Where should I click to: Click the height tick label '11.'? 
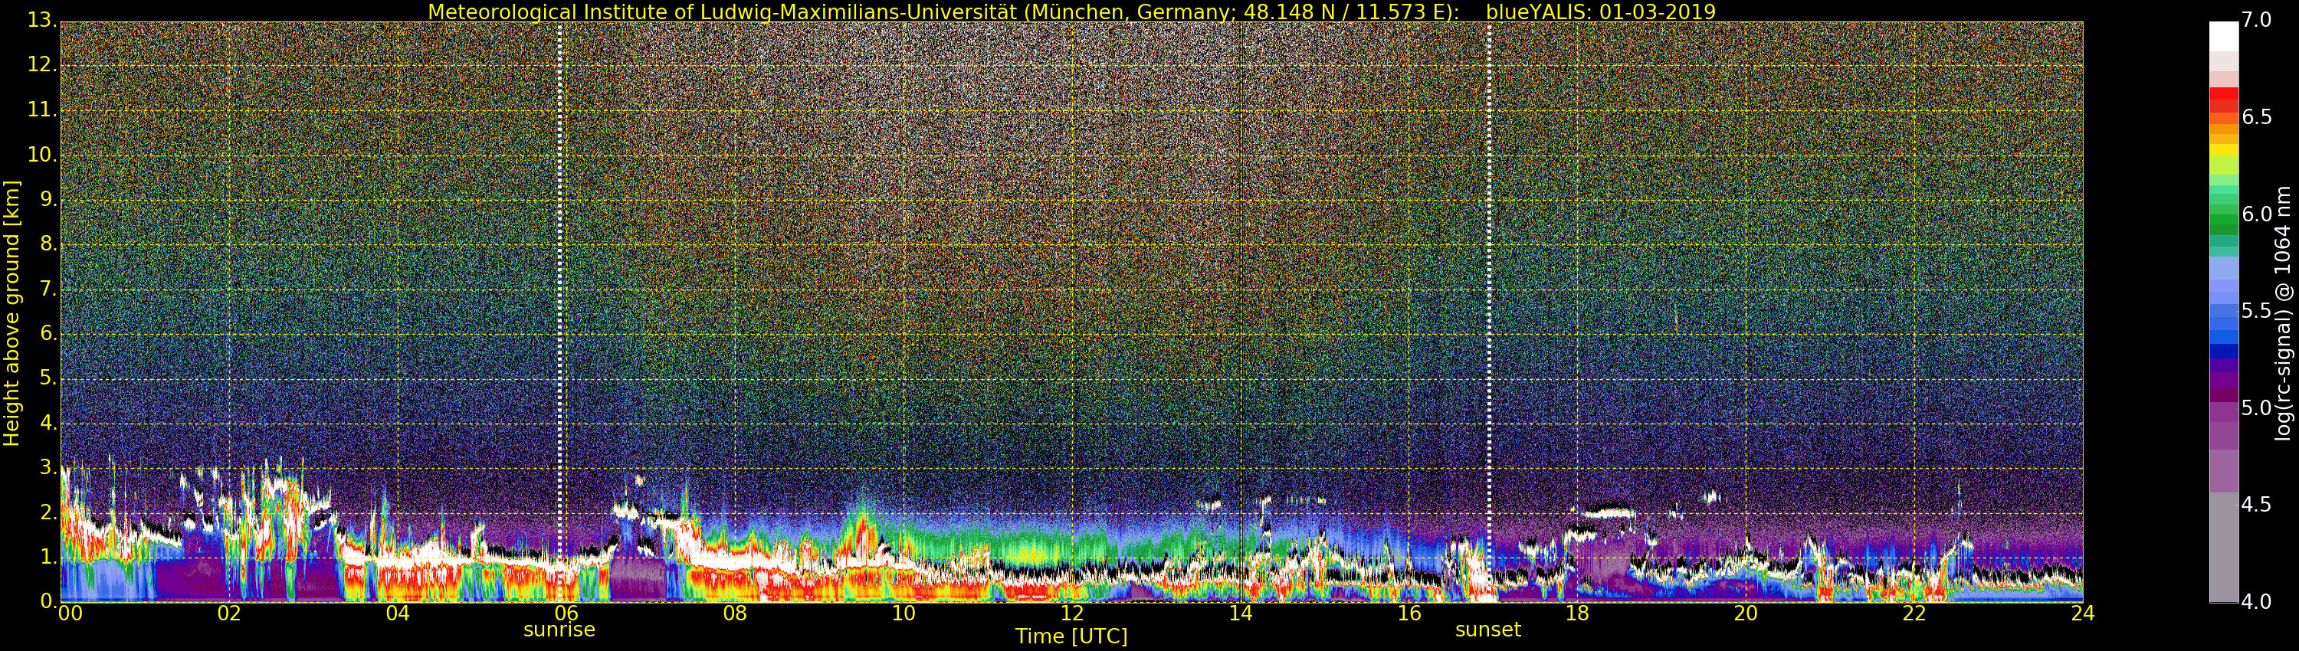tap(43, 110)
